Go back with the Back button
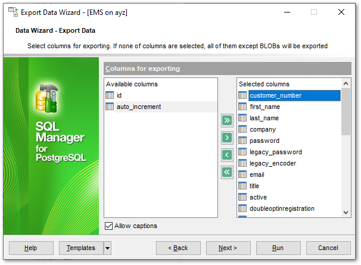 [178, 248]
